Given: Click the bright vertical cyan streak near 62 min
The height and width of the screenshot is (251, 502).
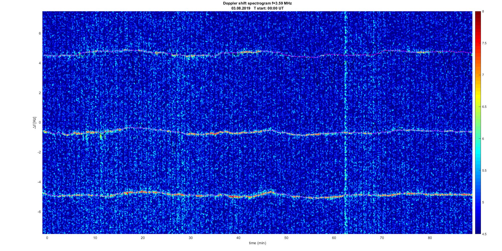Looking at the screenshot, I should coord(345,123).
